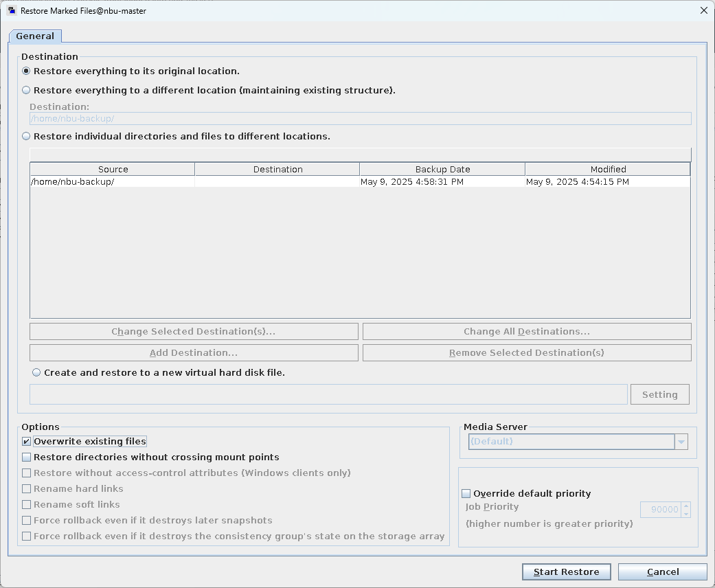Select restore everything to original location
Image resolution: width=715 pixels, height=588 pixels.
pyautogui.click(x=27, y=71)
